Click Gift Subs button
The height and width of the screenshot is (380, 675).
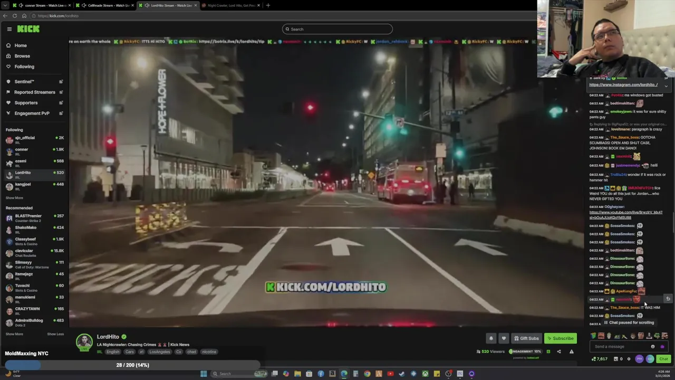click(526, 338)
